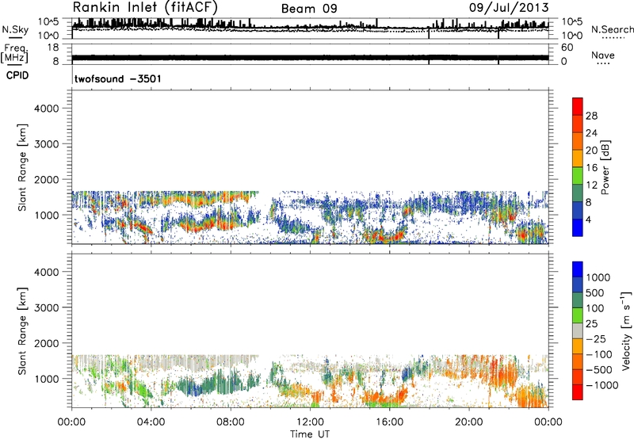The height and width of the screenshot is (439, 634).
Task: Click the '4' value on Power scale
Action: [588, 220]
